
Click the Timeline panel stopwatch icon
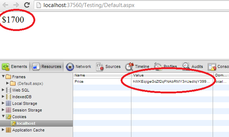(x=129, y=66)
